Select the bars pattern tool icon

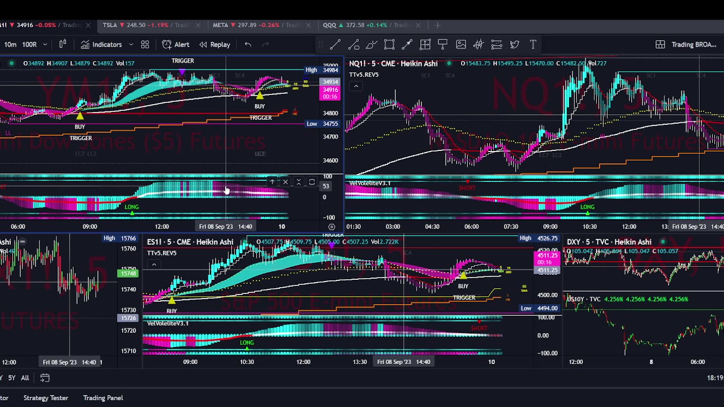(479, 45)
